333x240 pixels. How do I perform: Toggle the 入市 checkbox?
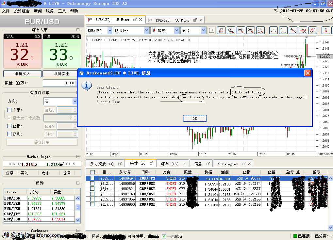pyautogui.click(x=9, y=110)
